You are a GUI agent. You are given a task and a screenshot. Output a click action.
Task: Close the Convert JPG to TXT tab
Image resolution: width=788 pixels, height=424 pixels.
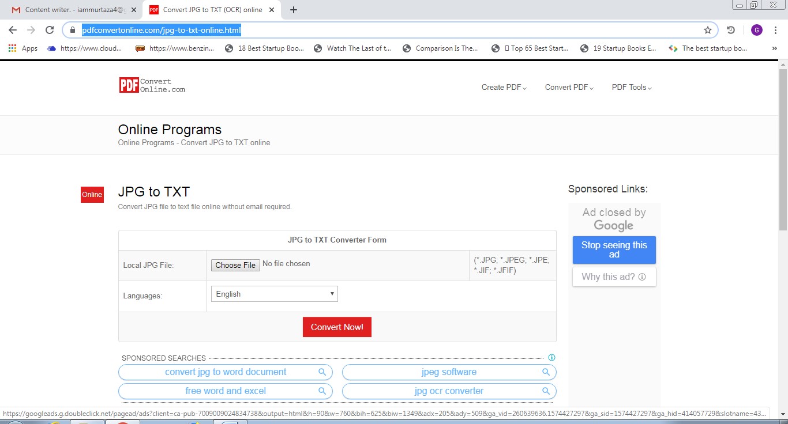[272, 10]
